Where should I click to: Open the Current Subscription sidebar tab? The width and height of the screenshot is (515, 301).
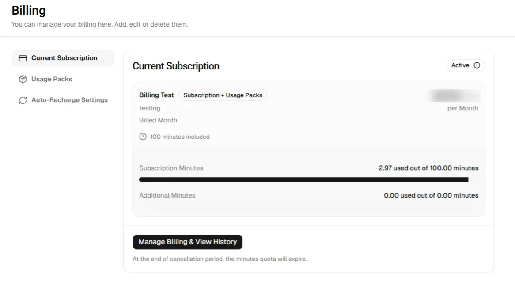tap(63, 58)
